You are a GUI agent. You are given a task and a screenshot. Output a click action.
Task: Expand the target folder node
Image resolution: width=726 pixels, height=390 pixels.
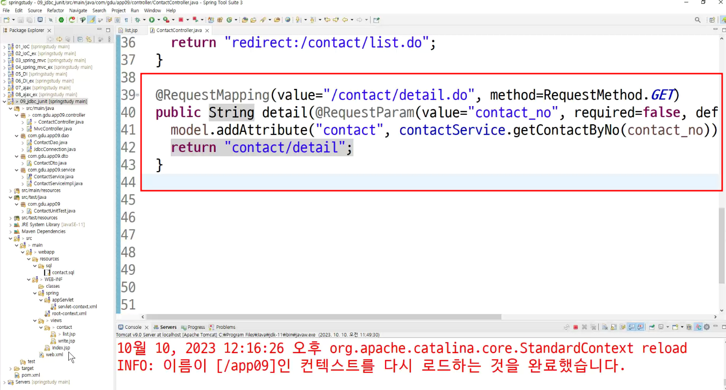[x=11, y=368]
